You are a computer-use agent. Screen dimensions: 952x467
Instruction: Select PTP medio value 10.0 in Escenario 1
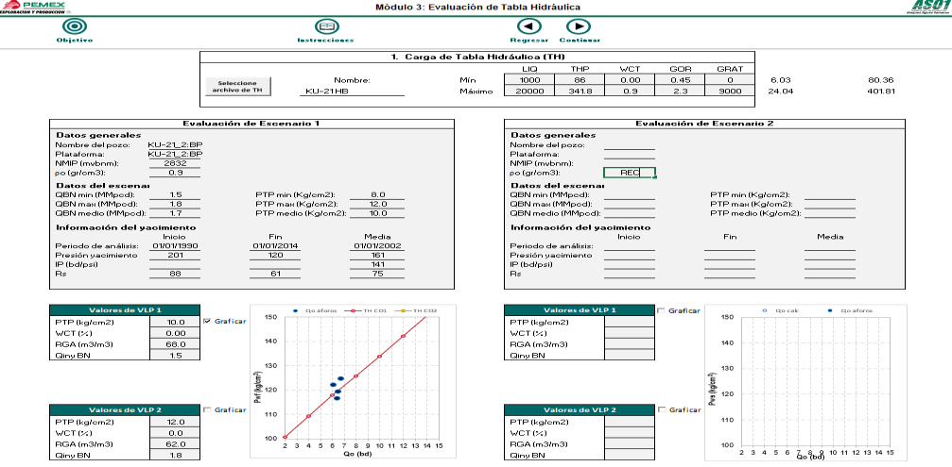tap(377, 214)
